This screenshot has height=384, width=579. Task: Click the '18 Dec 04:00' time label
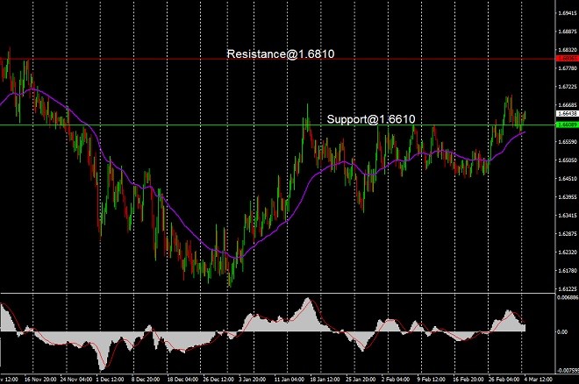point(183,380)
